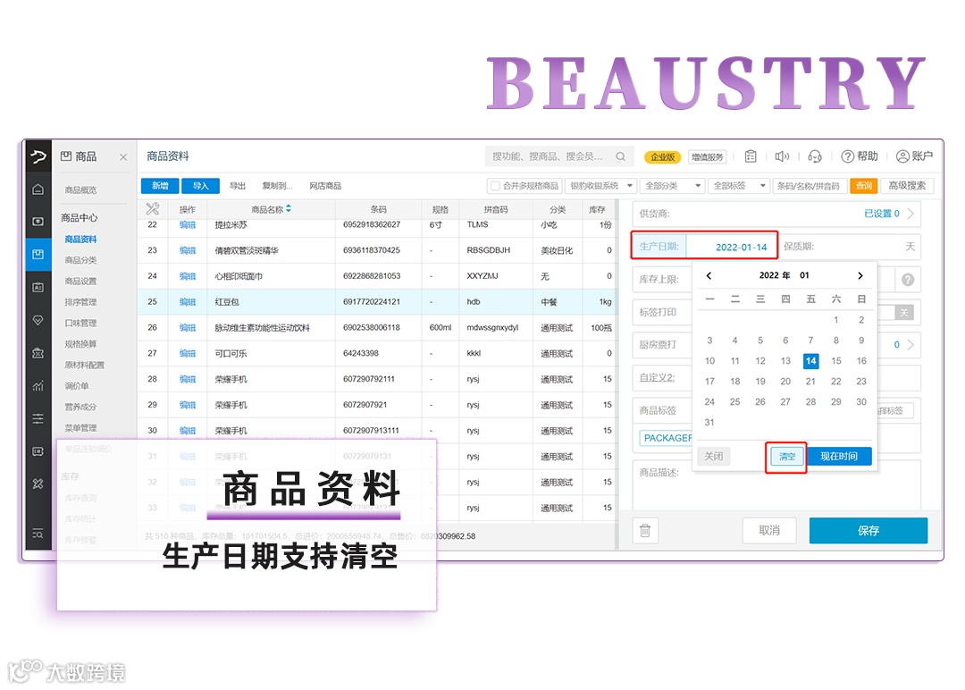Screen dimensions: 965x690
Task: Open 全部标签 dropdown
Action: [739, 185]
